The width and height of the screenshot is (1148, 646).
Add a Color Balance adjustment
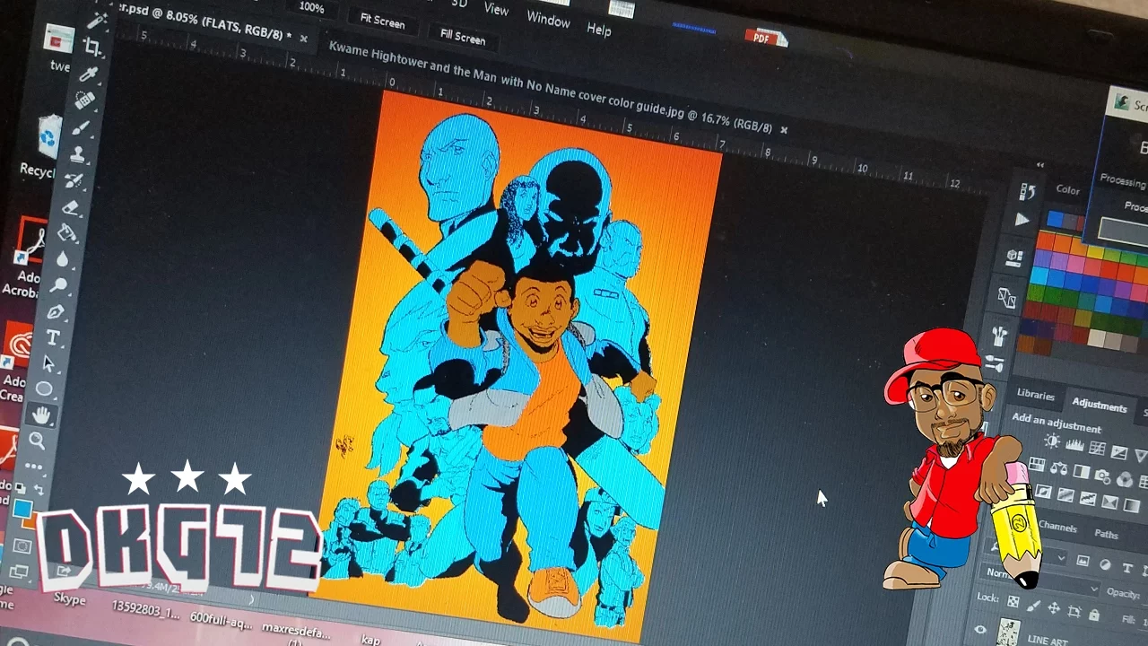click(x=1059, y=468)
